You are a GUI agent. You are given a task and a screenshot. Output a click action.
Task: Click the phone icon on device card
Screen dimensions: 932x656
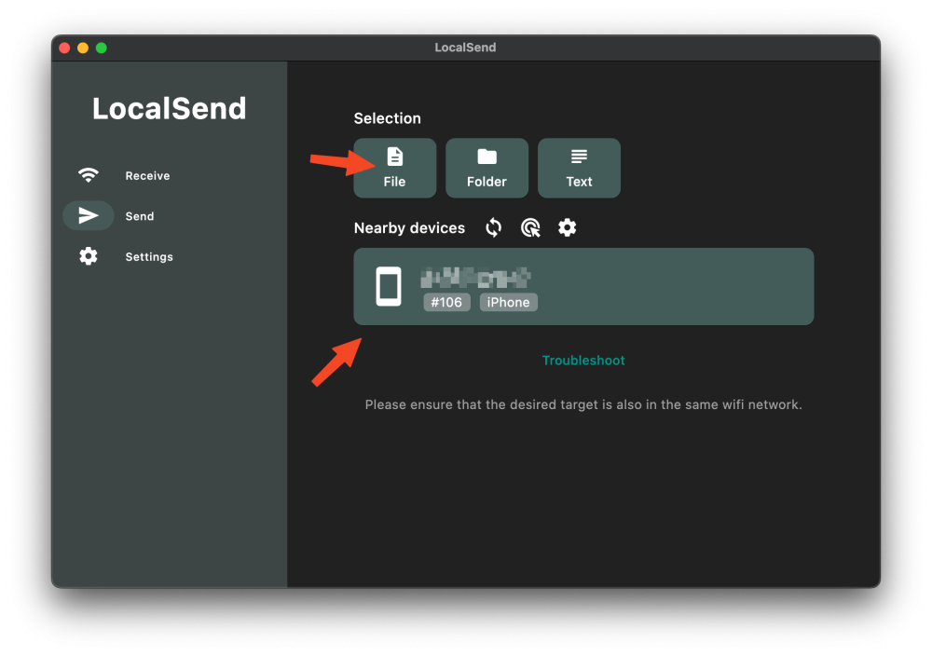click(389, 286)
